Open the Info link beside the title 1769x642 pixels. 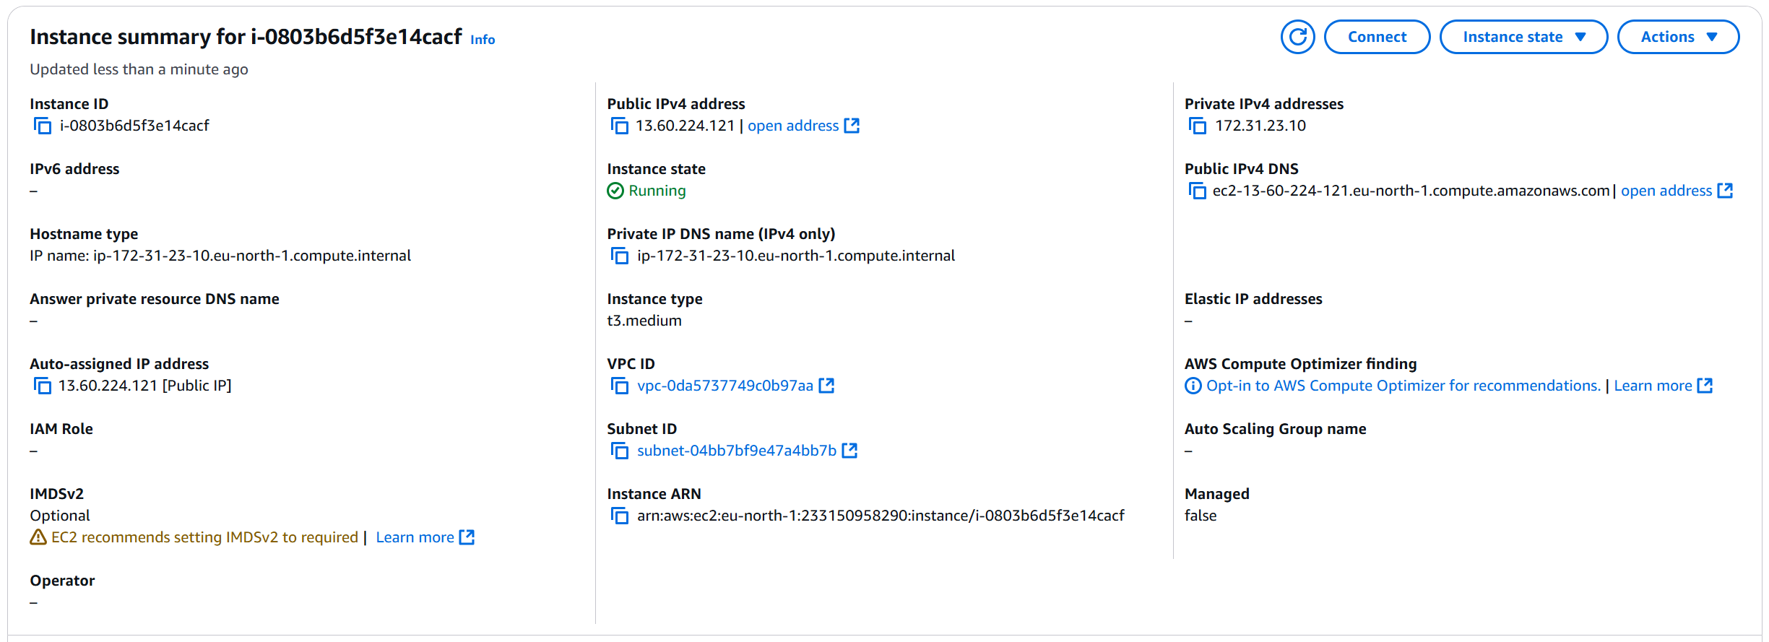pyautogui.click(x=483, y=40)
